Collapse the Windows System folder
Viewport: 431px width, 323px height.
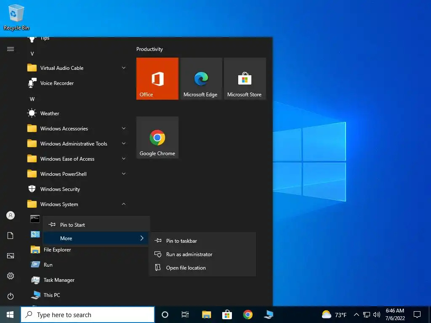click(77, 204)
